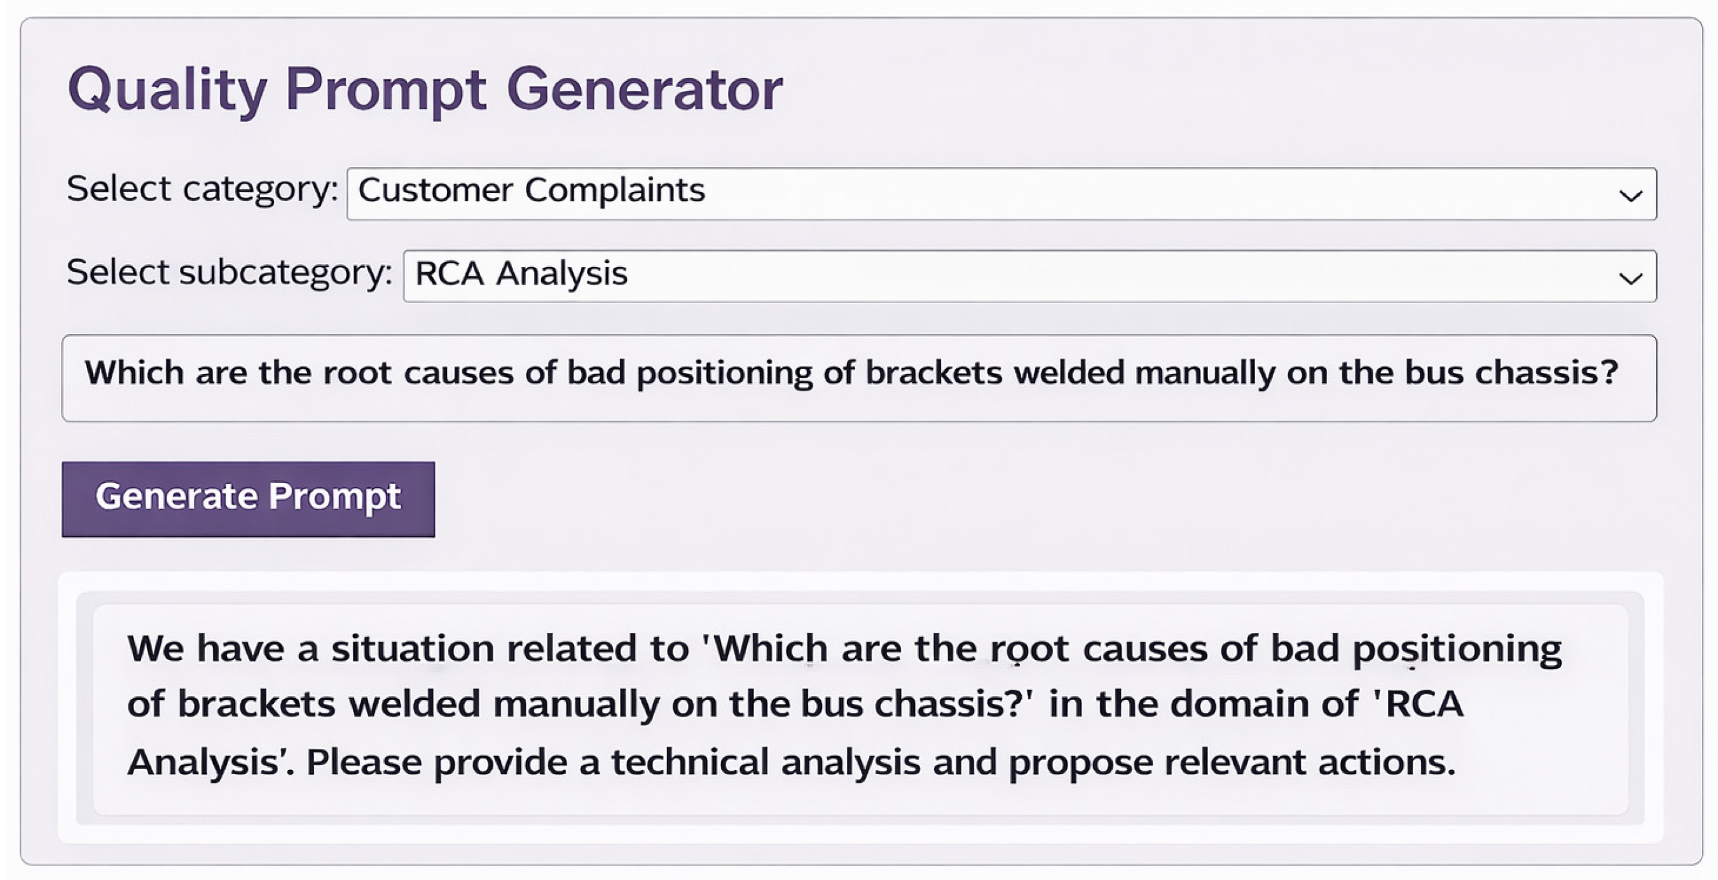
Task: Click 'propose relevant actions' in the output
Action: tap(1231, 762)
